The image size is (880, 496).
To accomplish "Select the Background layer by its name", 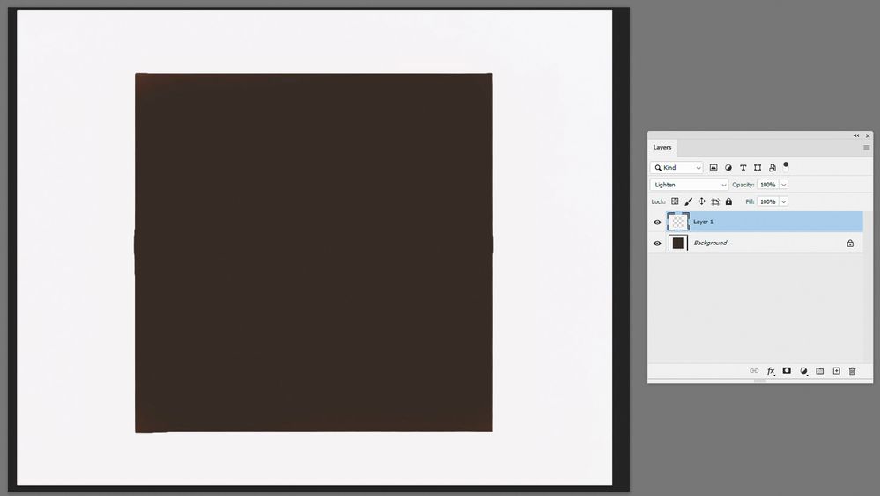I will coord(710,243).
